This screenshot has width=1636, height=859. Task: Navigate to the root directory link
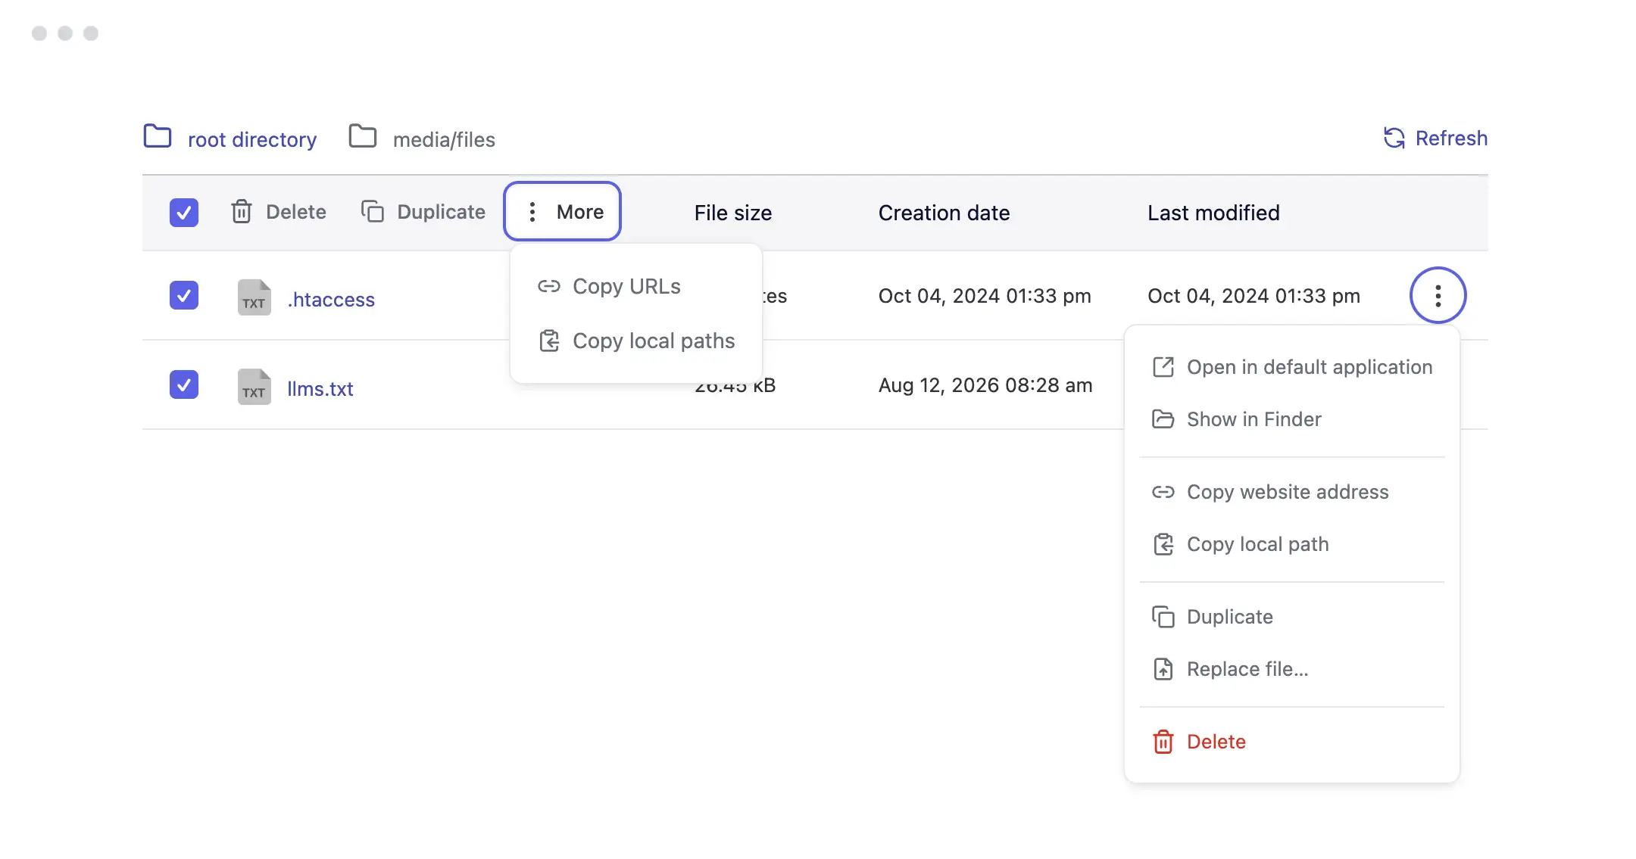[252, 139]
